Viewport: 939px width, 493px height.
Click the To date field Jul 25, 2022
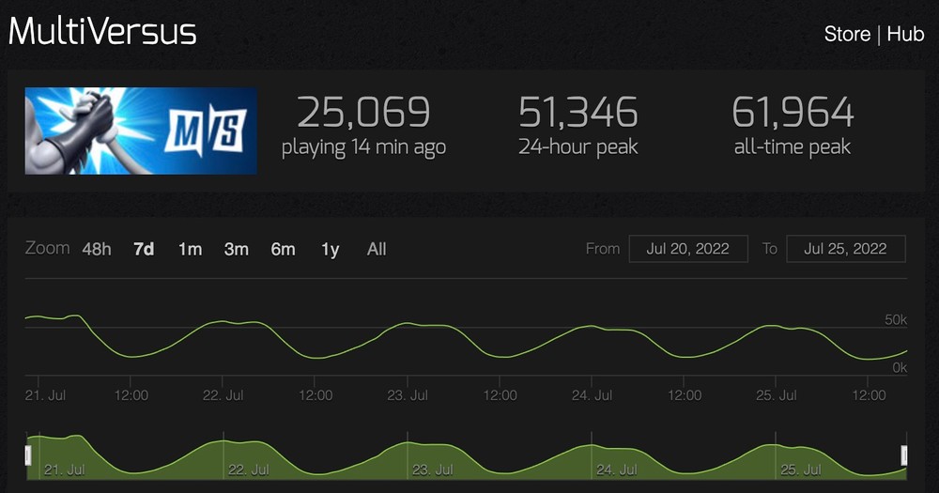pyautogui.click(x=846, y=249)
